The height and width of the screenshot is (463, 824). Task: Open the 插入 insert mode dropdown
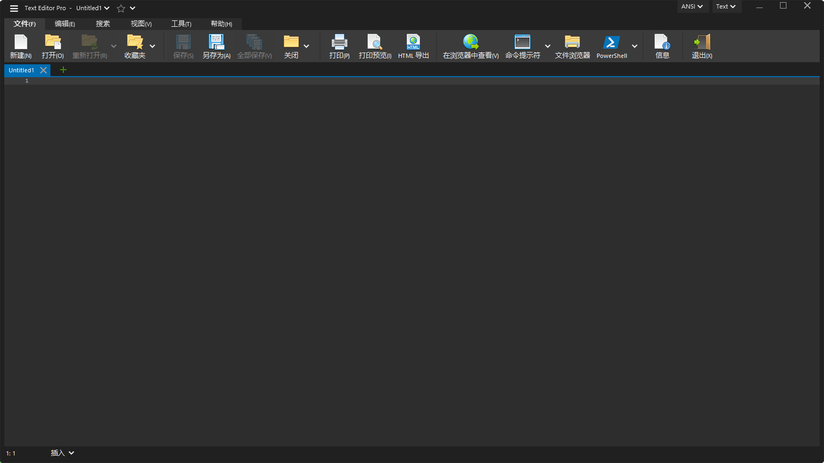click(x=62, y=453)
